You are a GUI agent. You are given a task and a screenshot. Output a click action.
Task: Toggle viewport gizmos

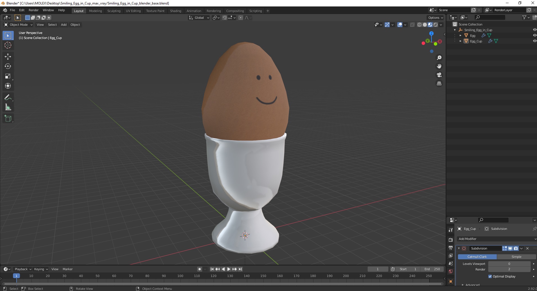pyautogui.click(x=387, y=25)
